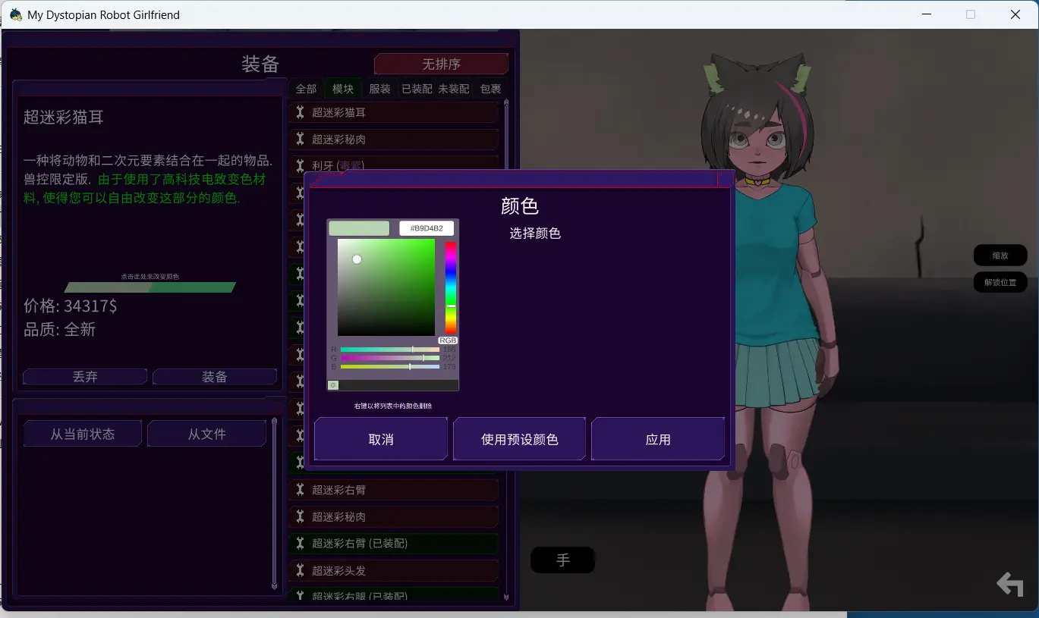1039x618 pixels.
Task: Click the 品质: 全新 quality text
Action: [60, 330]
